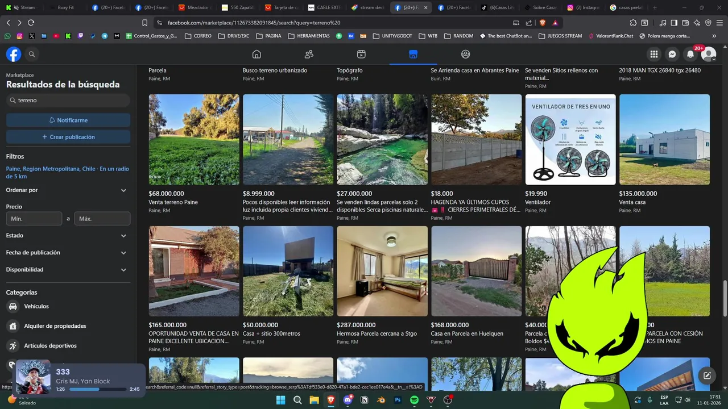Viewport: 728px width, 409px height.
Task: Open the Venta terreno Paine listing photo
Action: click(x=194, y=140)
